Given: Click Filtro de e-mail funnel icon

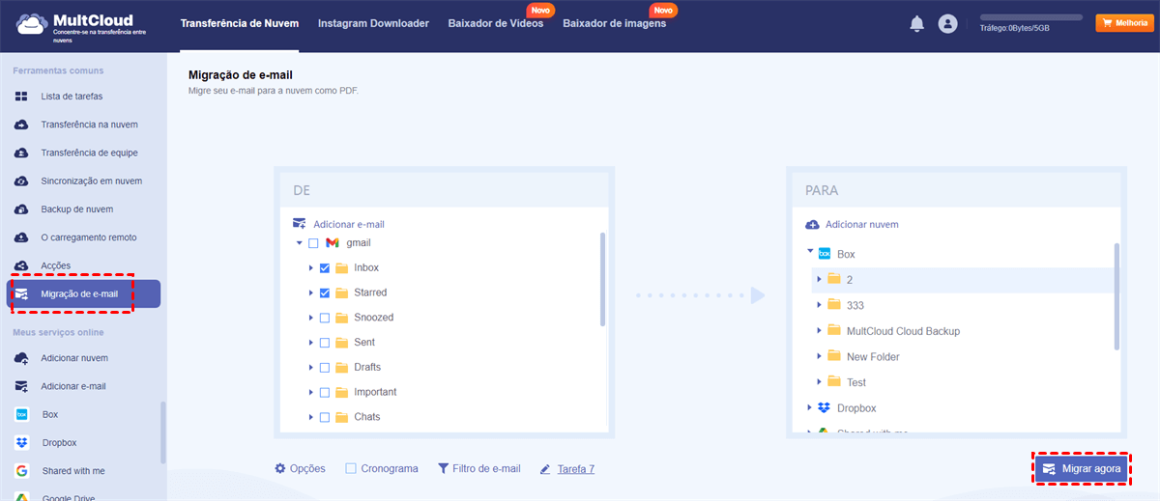Looking at the screenshot, I should click(444, 468).
